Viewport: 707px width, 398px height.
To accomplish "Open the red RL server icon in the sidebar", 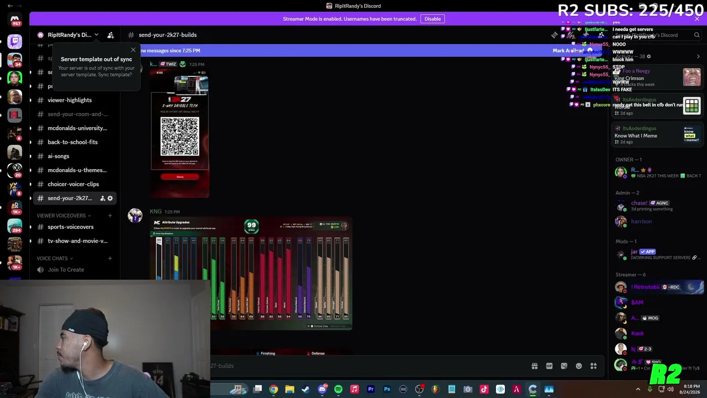I will coord(15,115).
